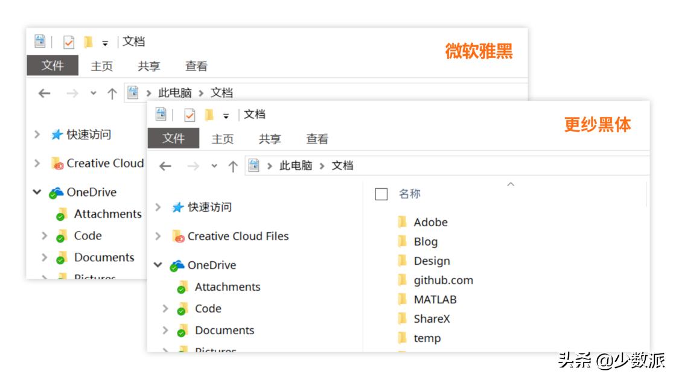Open the ShareX folder icon
The width and height of the screenshot is (676, 380).
click(x=403, y=318)
